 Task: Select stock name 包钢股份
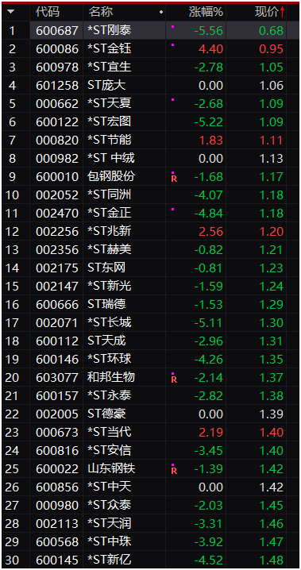click(x=111, y=176)
